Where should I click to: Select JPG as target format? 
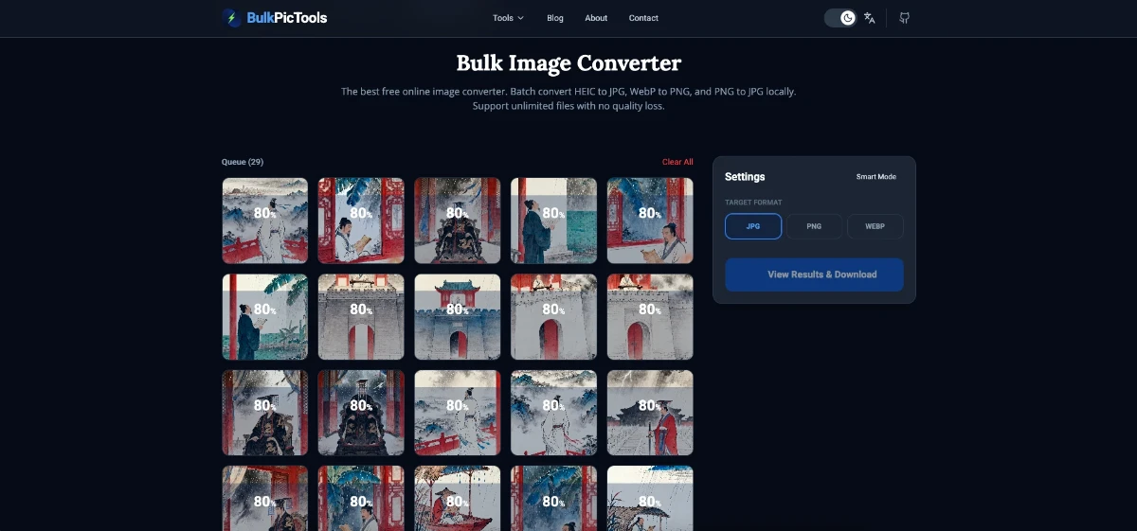(753, 227)
